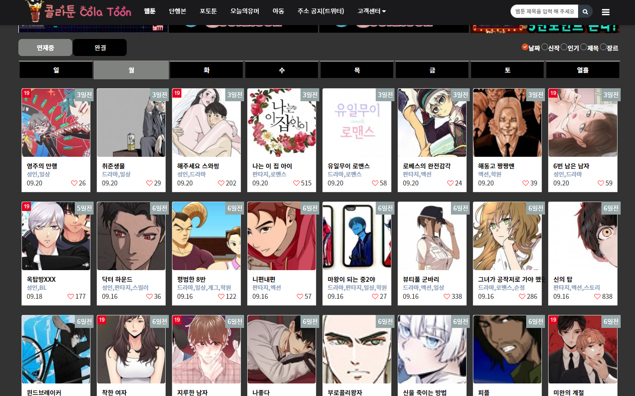Select the 날짜 sort radio button
635x396 pixels.
[525, 47]
